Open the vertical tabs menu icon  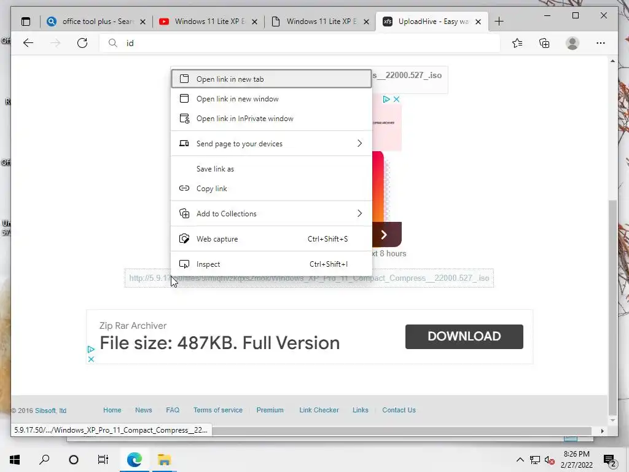(26, 22)
